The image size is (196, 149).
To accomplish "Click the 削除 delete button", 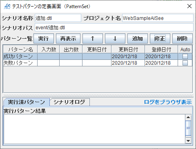I will [183, 38].
